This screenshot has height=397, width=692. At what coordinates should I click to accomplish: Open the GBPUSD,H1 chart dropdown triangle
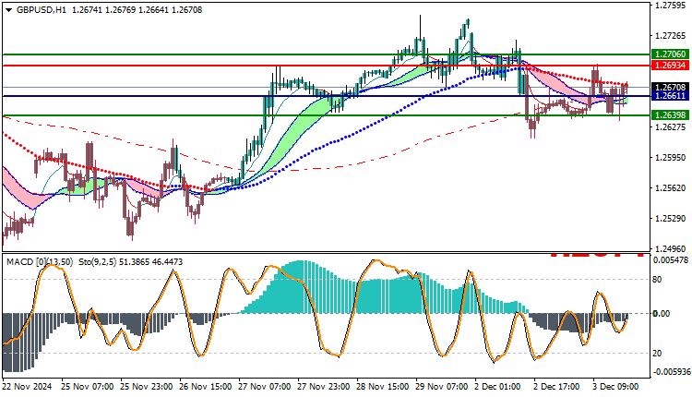(x=9, y=10)
